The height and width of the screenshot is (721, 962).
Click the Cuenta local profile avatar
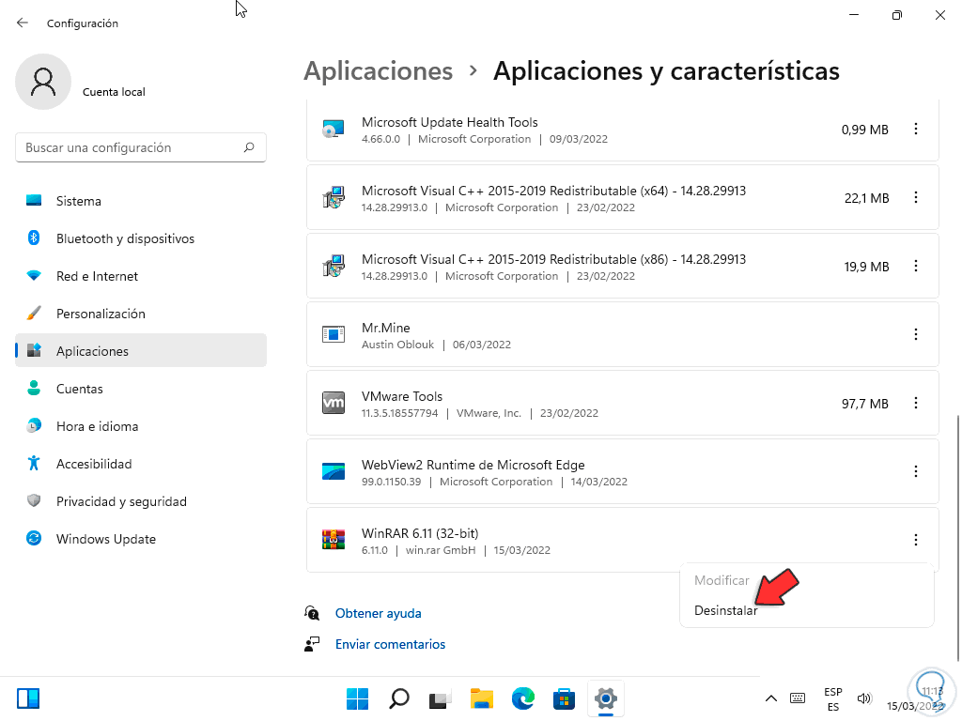click(x=43, y=82)
